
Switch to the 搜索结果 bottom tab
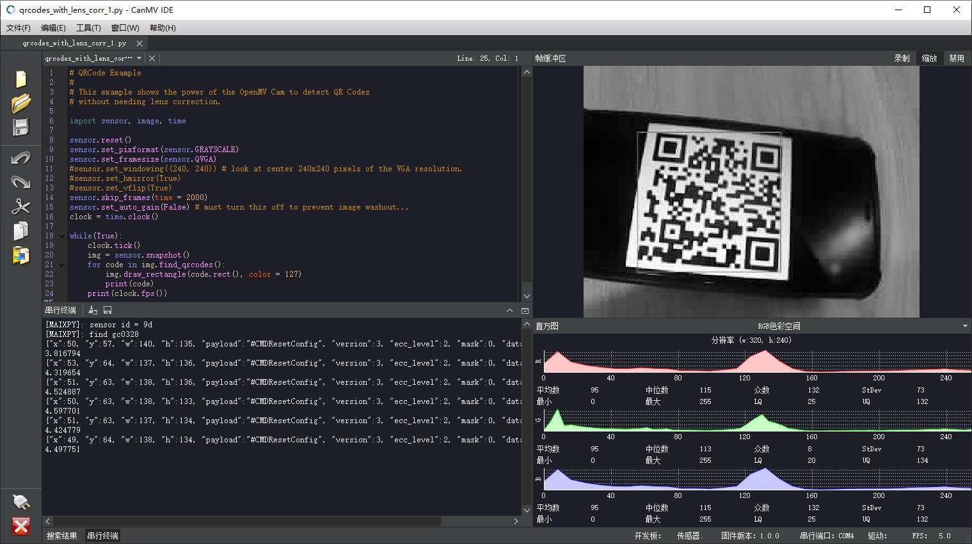(x=62, y=536)
